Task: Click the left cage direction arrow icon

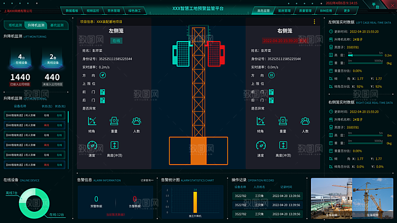Action: [102, 75]
